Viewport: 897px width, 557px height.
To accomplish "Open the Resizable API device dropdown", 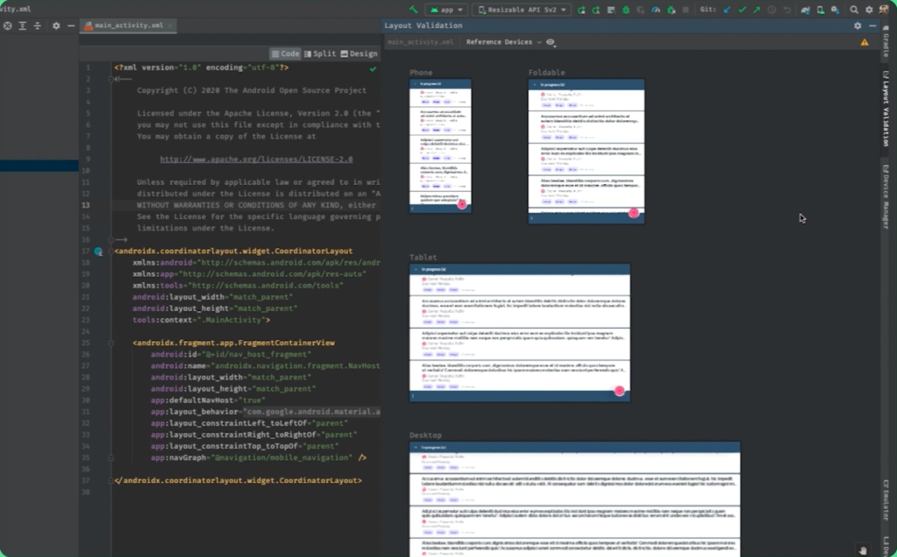I will click(x=522, y=10).
